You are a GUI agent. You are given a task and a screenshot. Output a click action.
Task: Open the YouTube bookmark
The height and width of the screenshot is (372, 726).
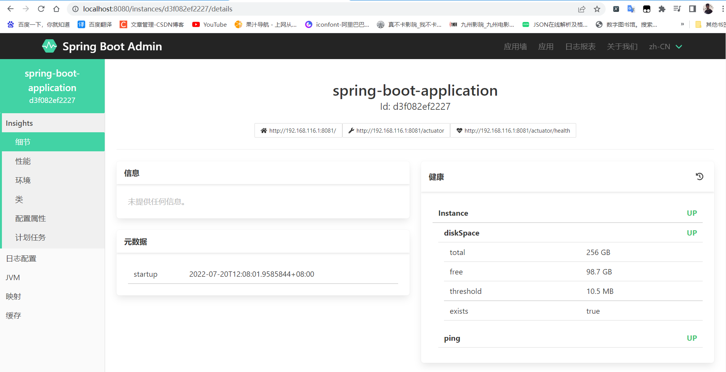[209, 24]
